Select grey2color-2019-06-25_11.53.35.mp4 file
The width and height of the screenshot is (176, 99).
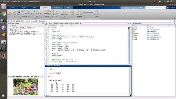point(25,32)
